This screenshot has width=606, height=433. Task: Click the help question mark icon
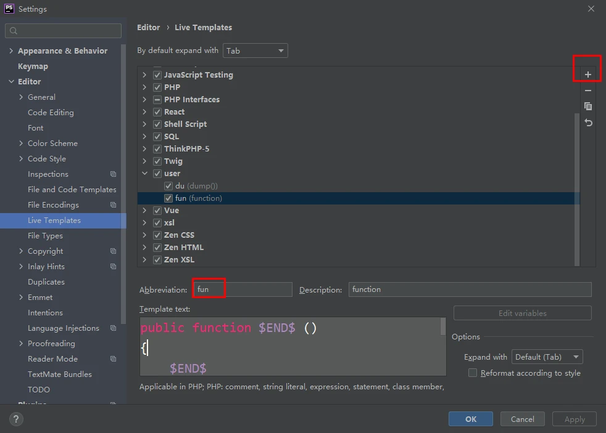coord(17,419)
